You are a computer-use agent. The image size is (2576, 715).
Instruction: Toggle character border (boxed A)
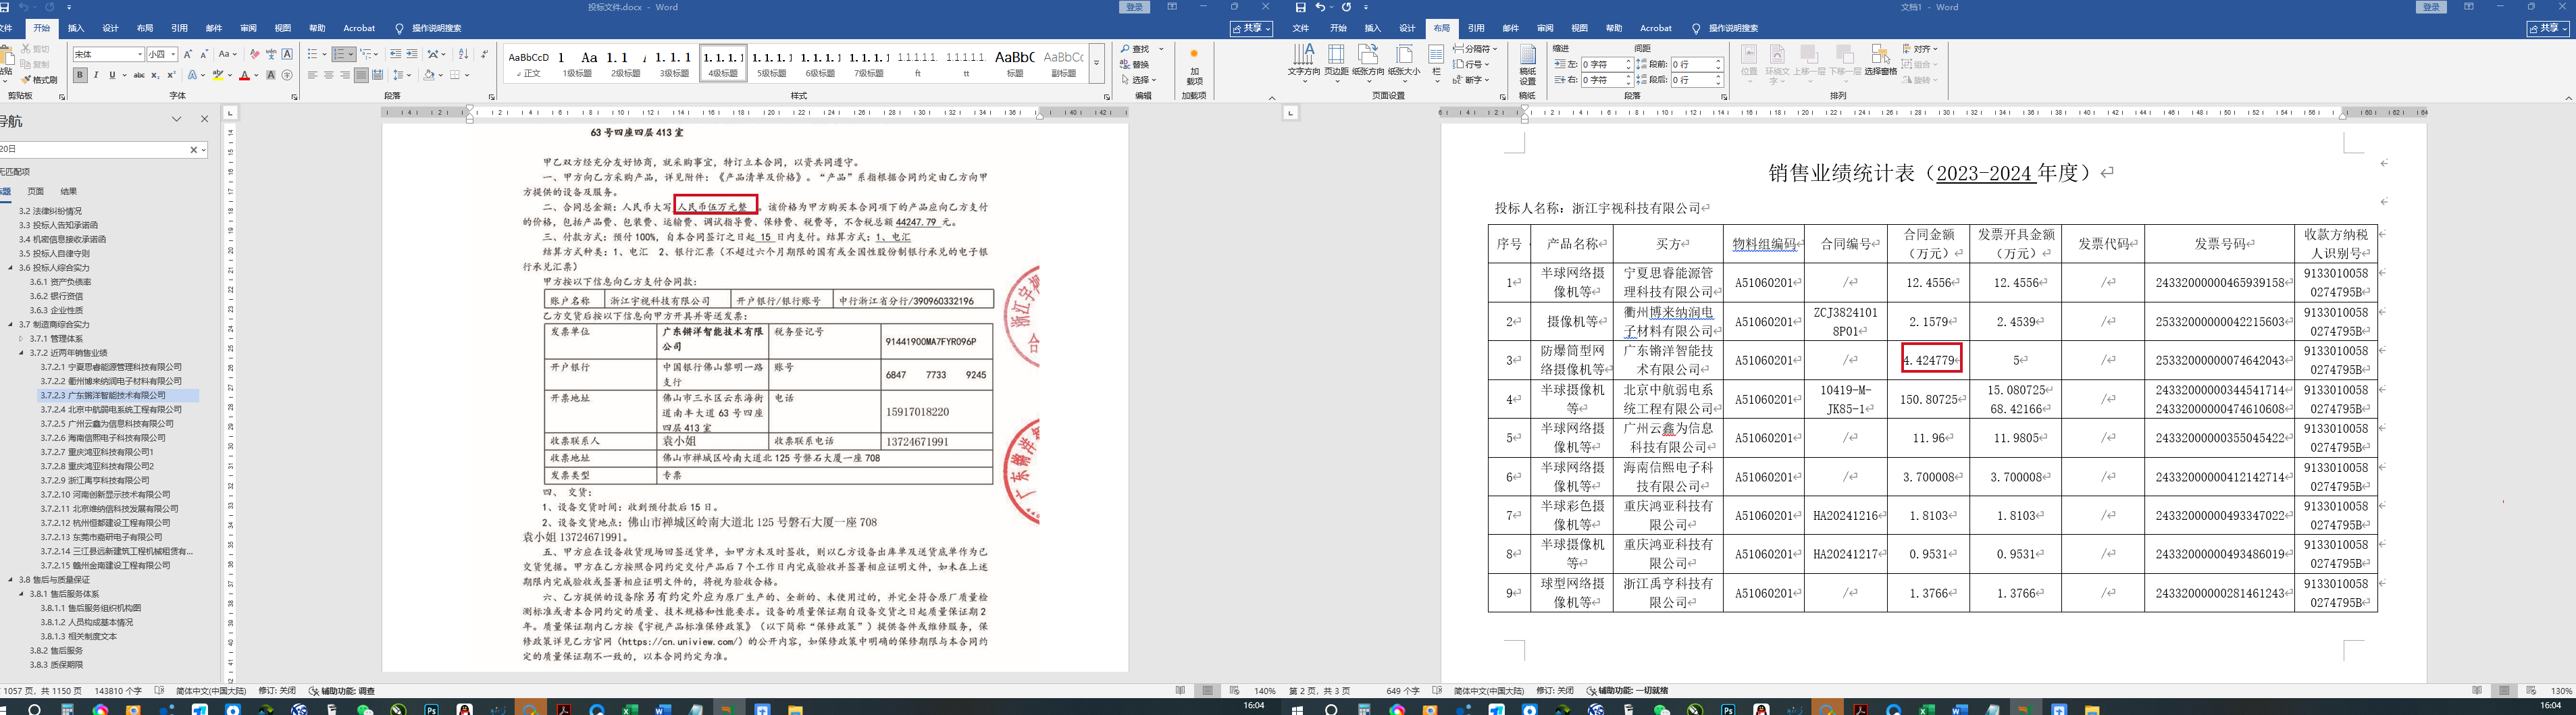point(287,54)
